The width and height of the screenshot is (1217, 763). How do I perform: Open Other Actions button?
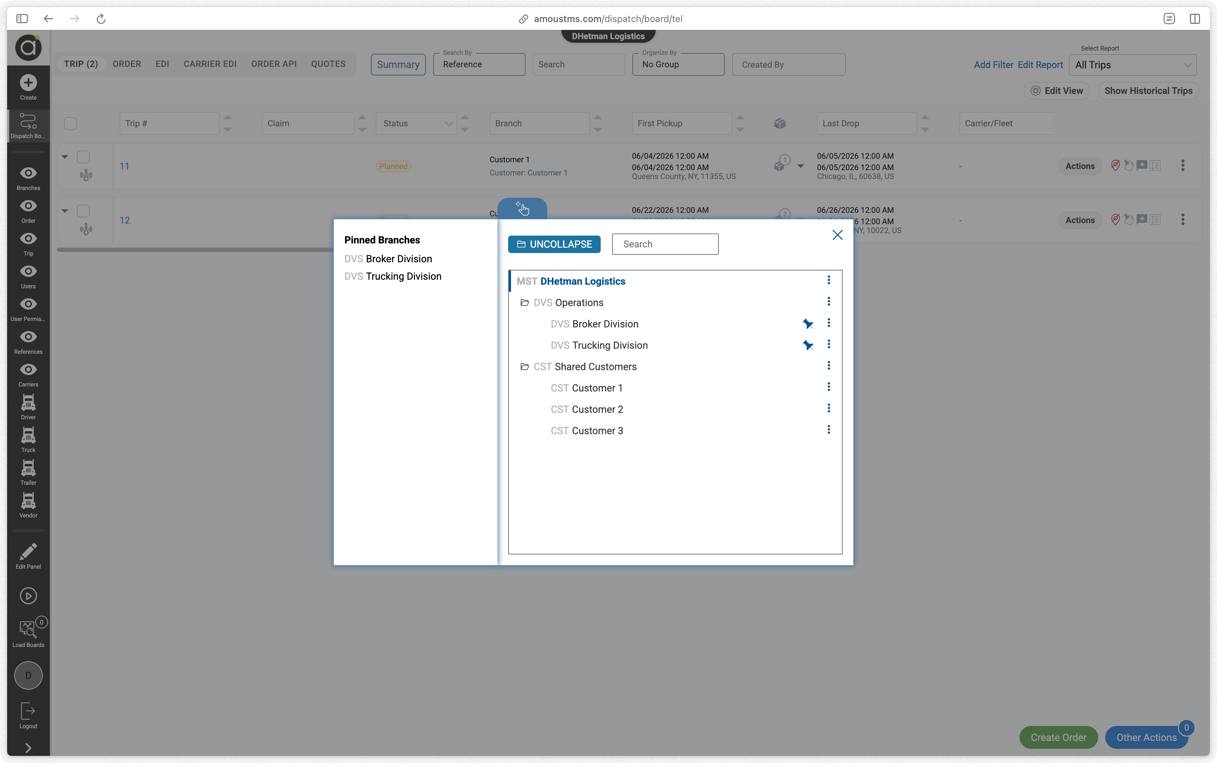coord(1146,737)
